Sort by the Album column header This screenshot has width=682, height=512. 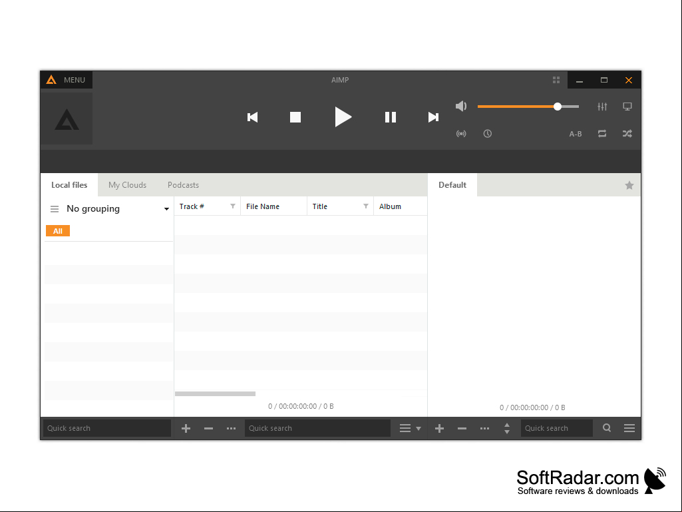390,206
